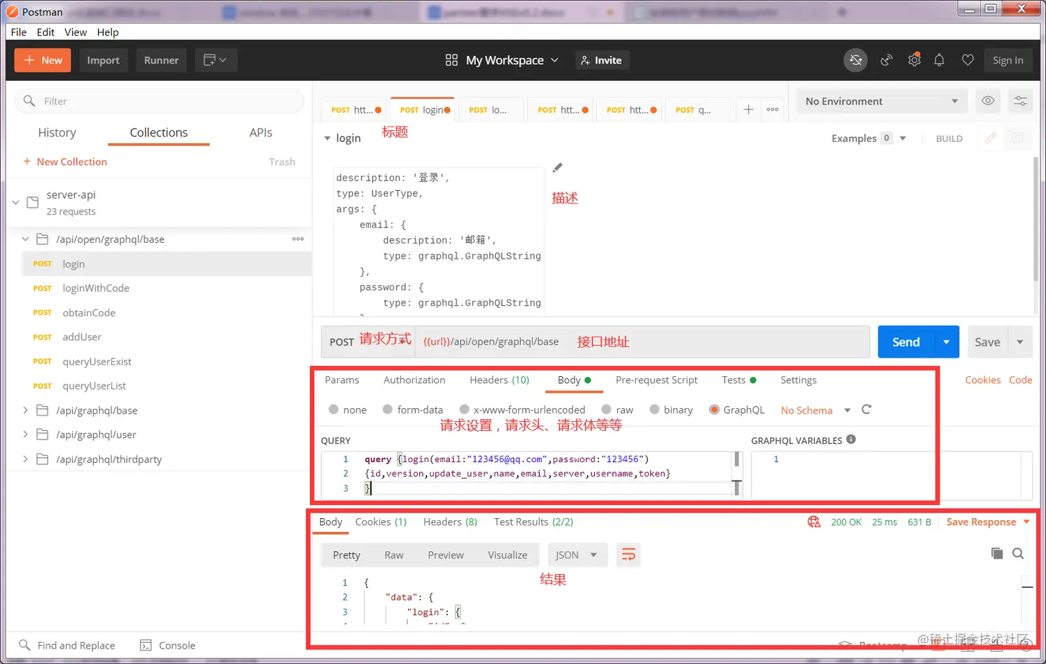Viewport: 1046px width, 664px height.
Task: Open Find and Replace in status bar
Action: pos(67,645)
